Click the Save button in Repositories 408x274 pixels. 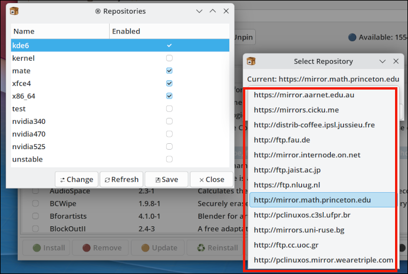click(x=166, y=180)
